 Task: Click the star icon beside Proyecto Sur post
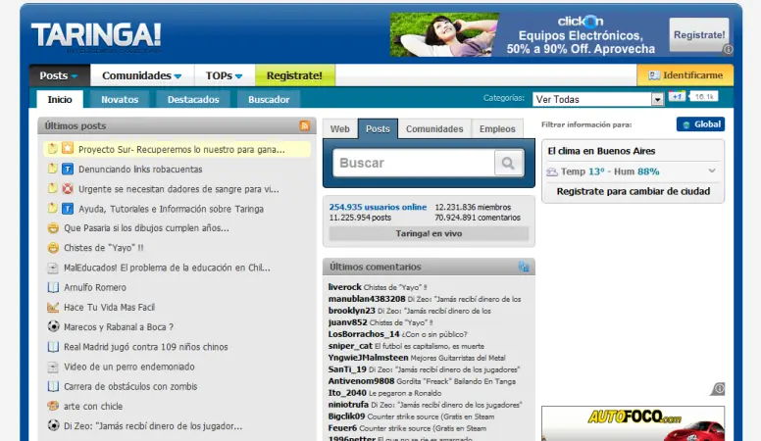(x=68, y=148)
